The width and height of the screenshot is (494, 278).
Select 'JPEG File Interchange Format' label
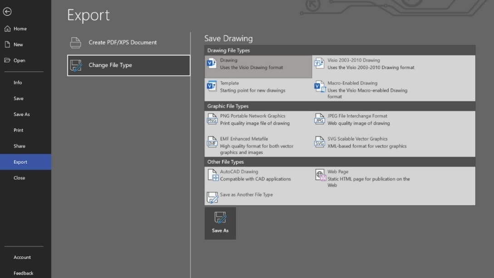357,116
